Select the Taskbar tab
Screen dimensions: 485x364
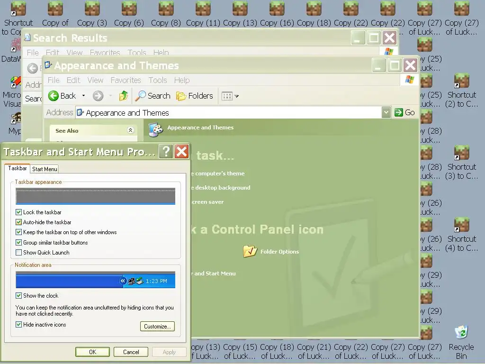(x=18, y=168)
